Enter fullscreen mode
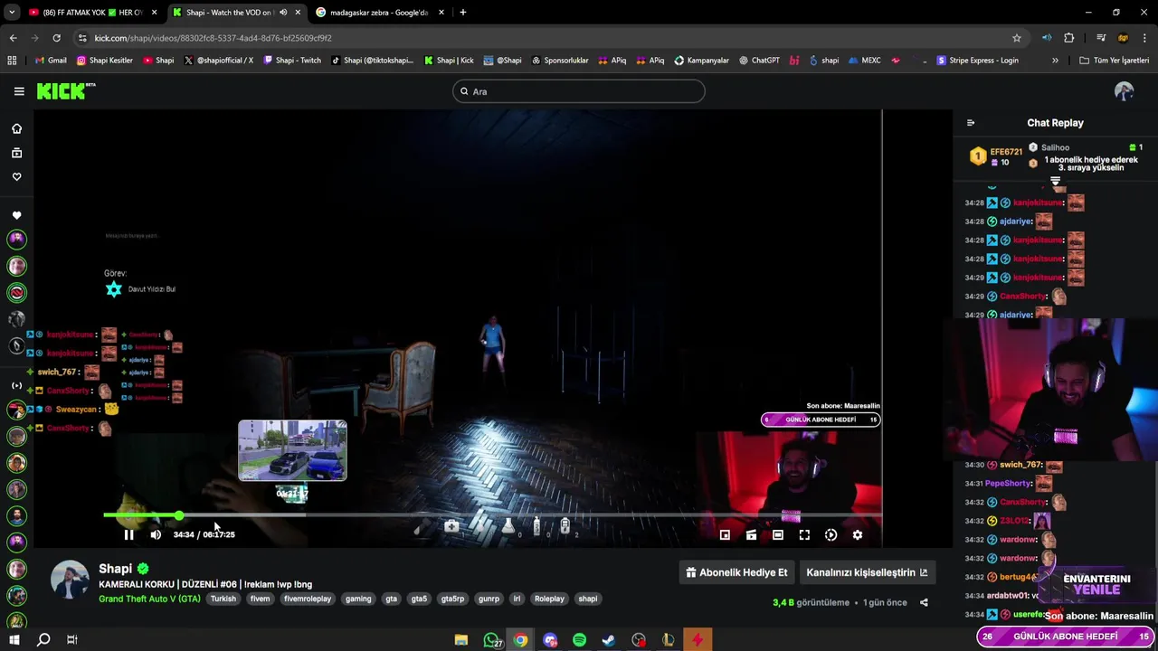Image resolution: width=1158 pixels, height=651 pixels. 804,535
